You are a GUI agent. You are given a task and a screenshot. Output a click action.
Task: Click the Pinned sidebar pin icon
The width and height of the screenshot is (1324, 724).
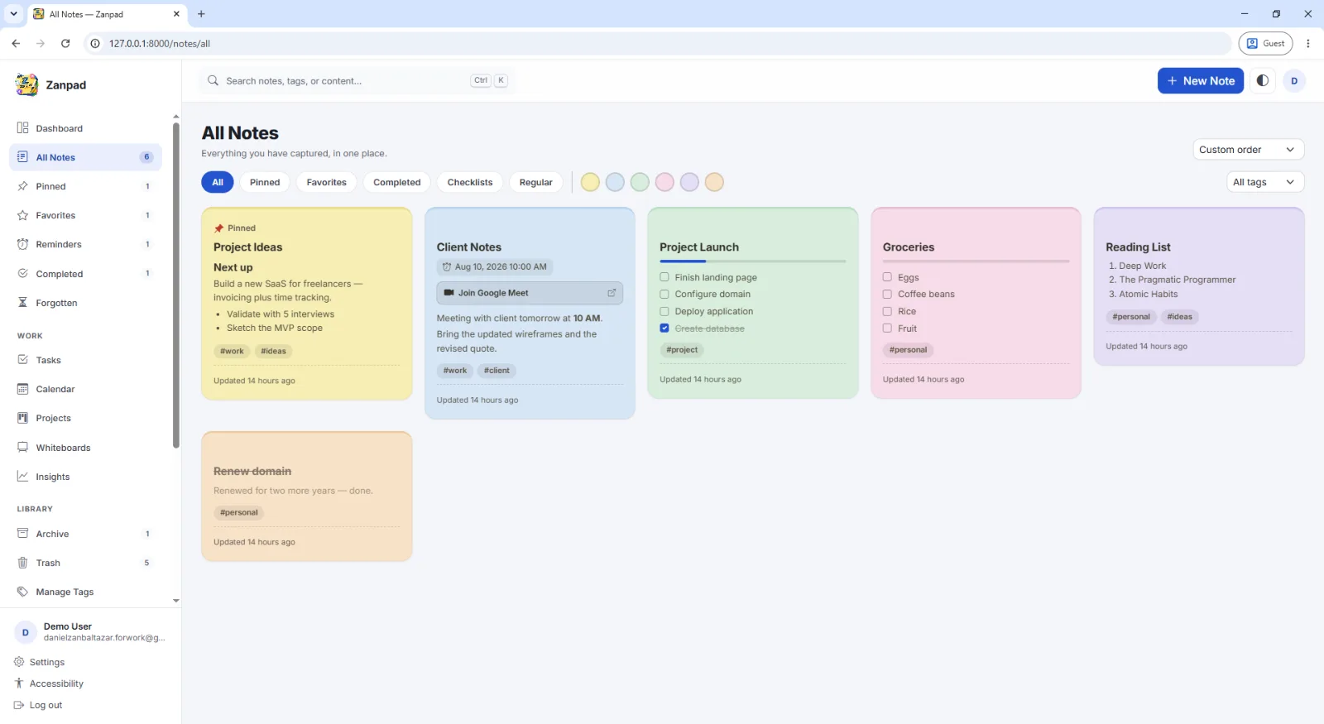point(23,186)
